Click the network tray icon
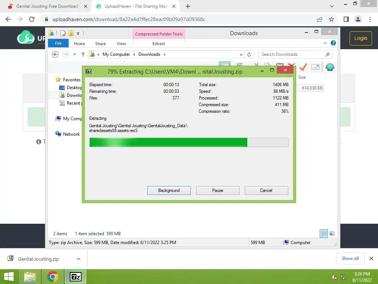This screenshot has height=284, width=378. point(343,277)
